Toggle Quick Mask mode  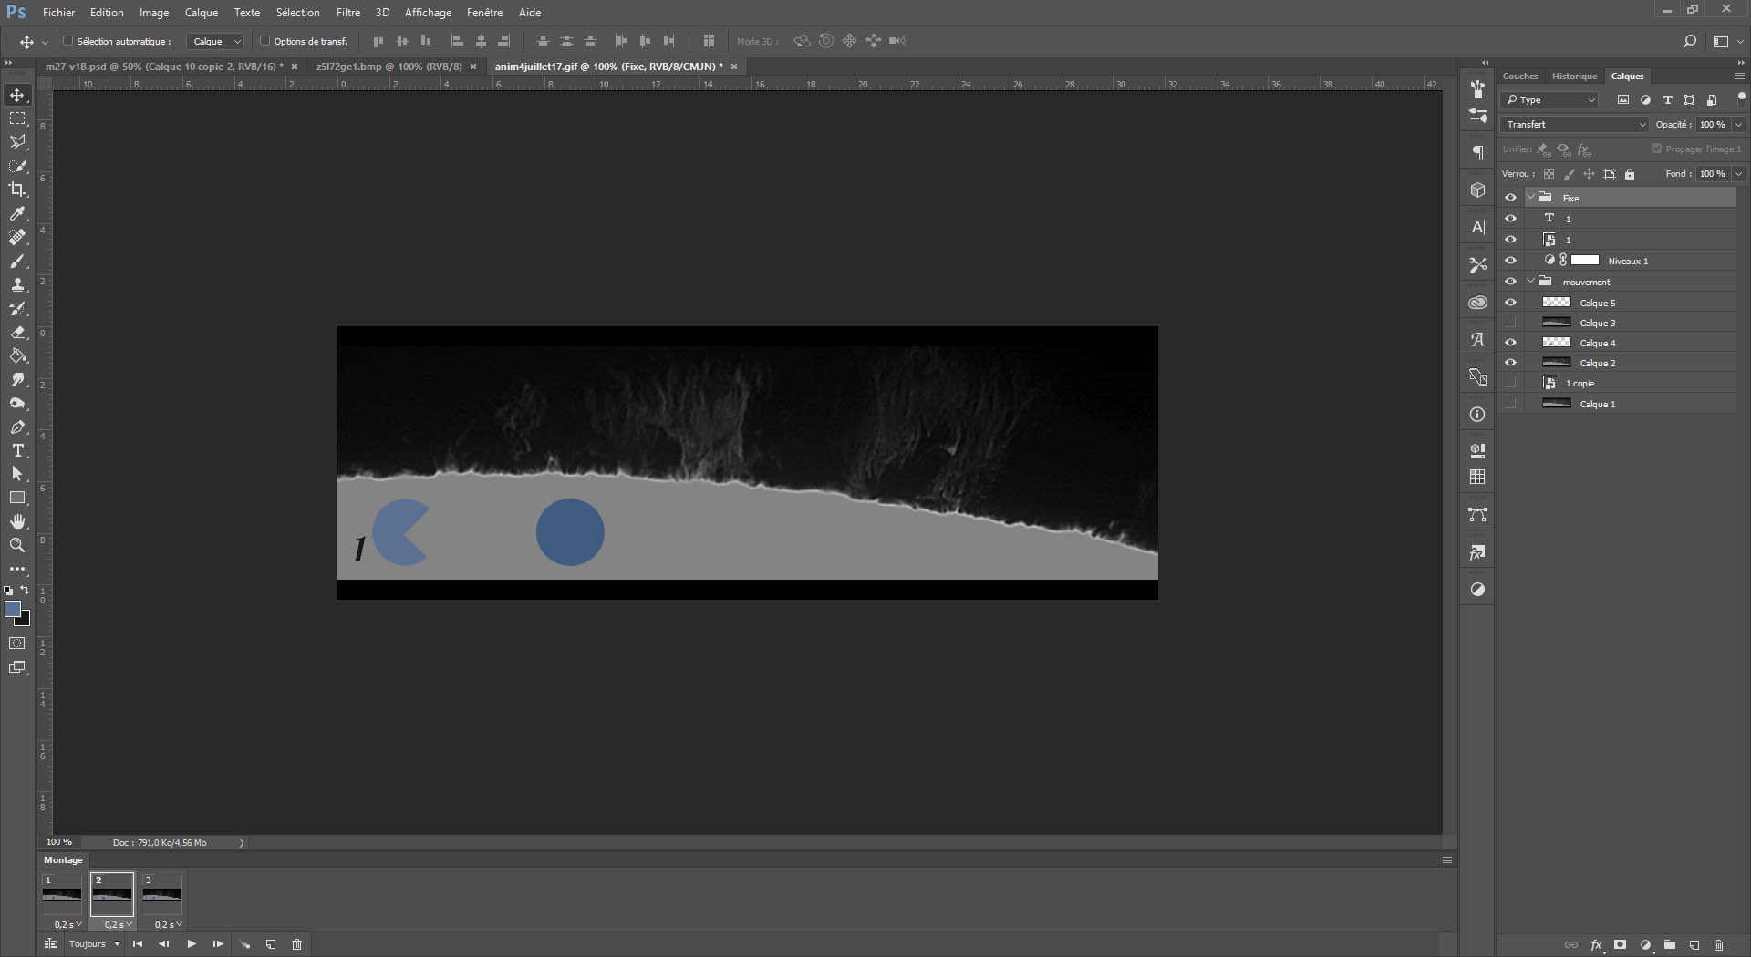[x=17, y=643]
